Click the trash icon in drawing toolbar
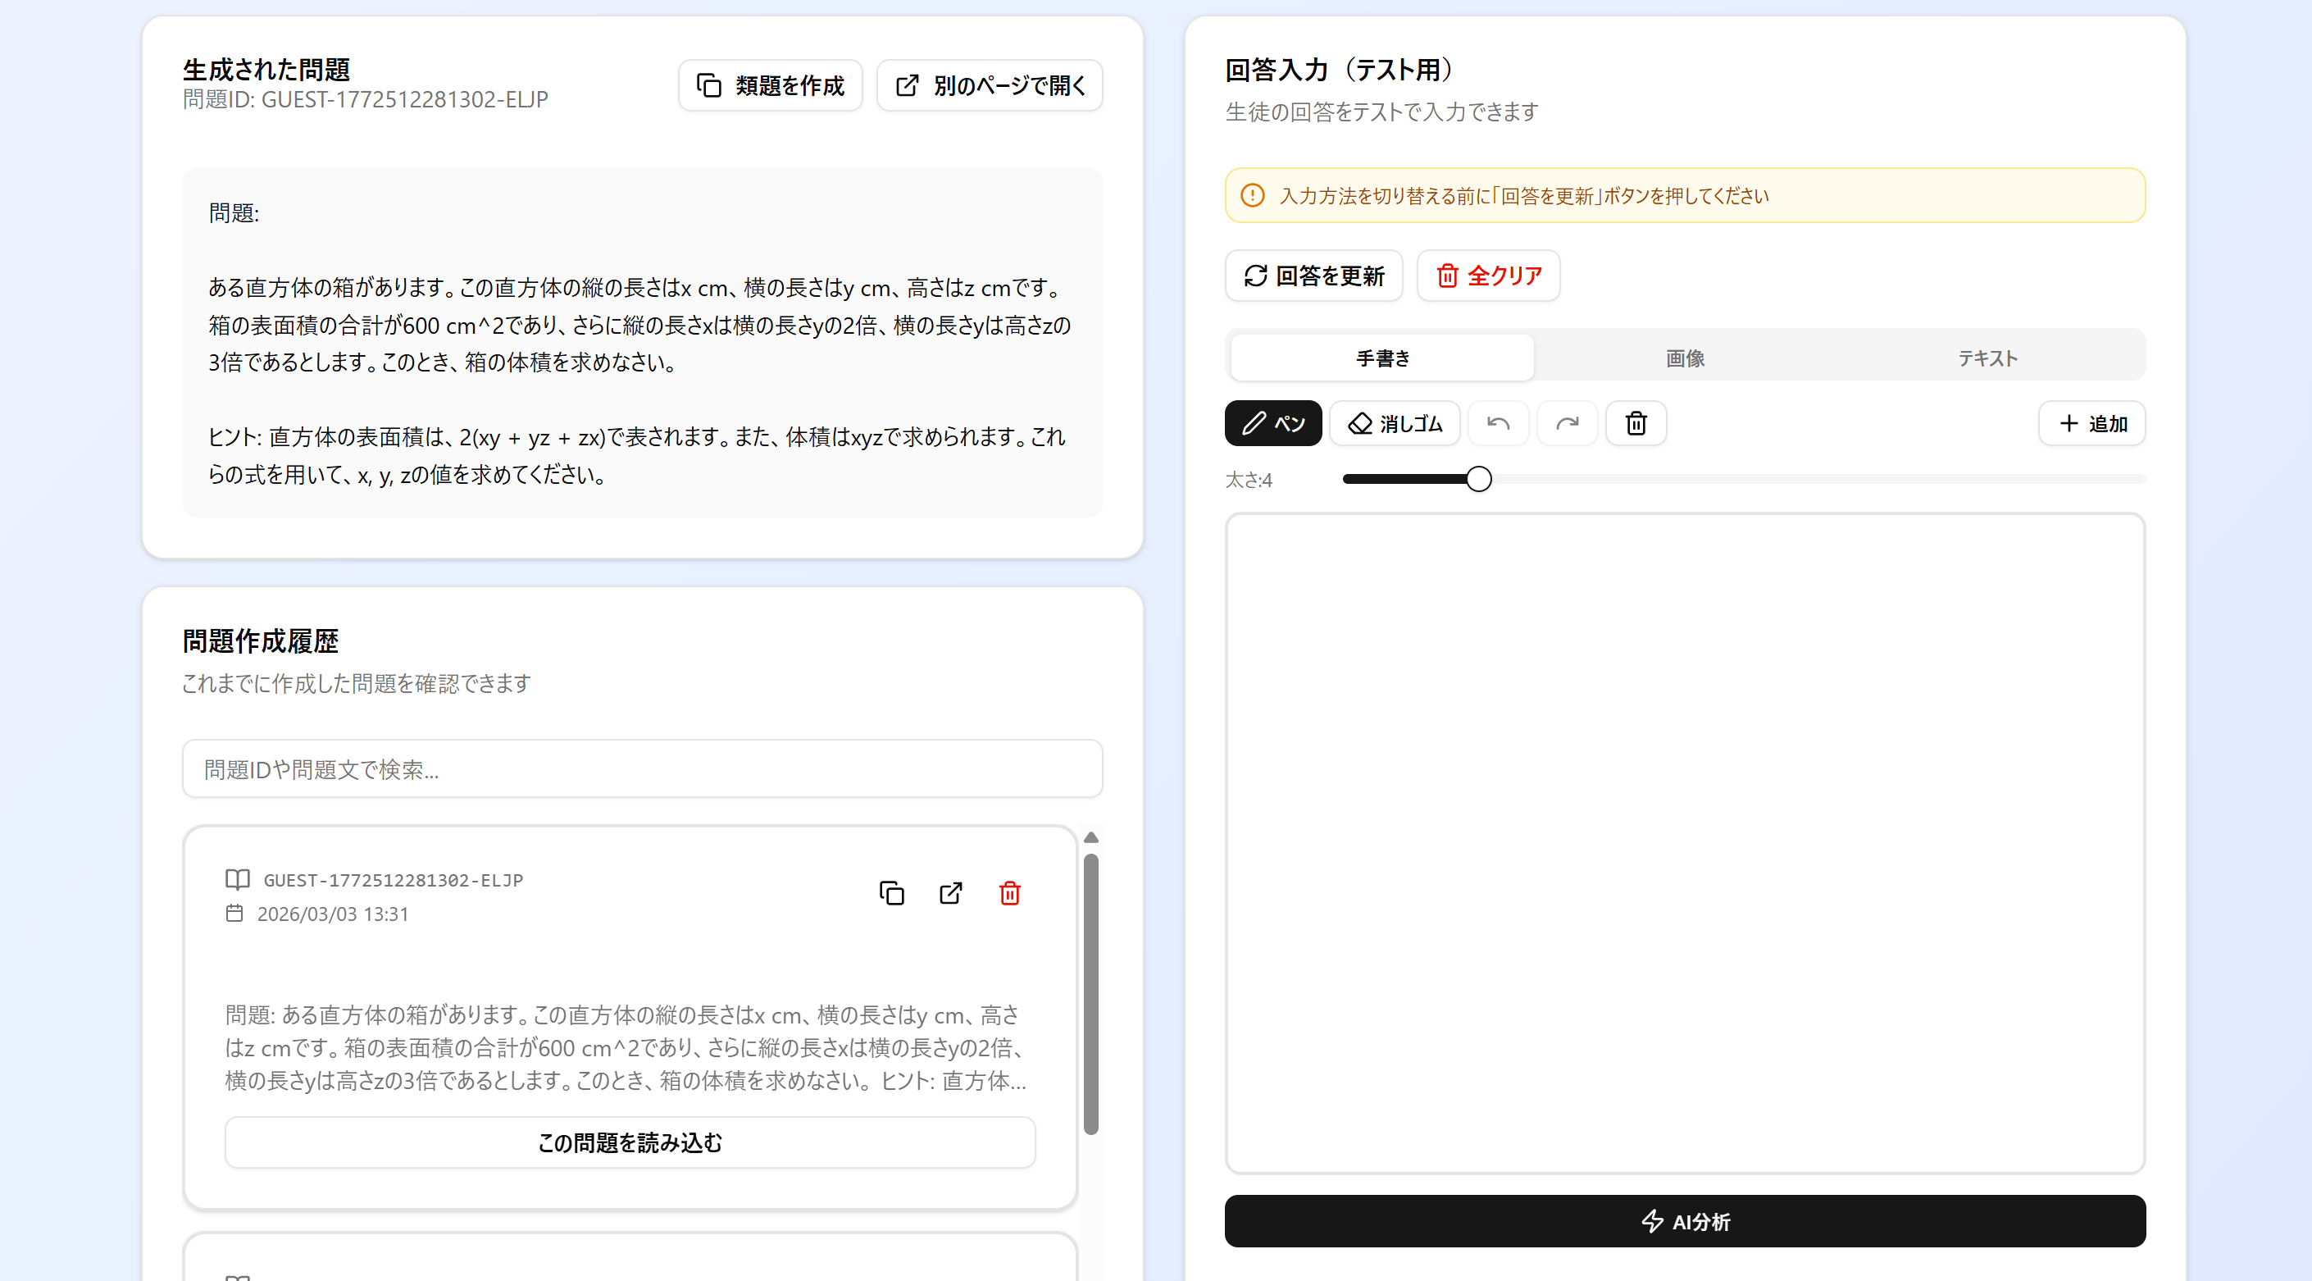The image size is (2312, 1281). (1636, 423)
